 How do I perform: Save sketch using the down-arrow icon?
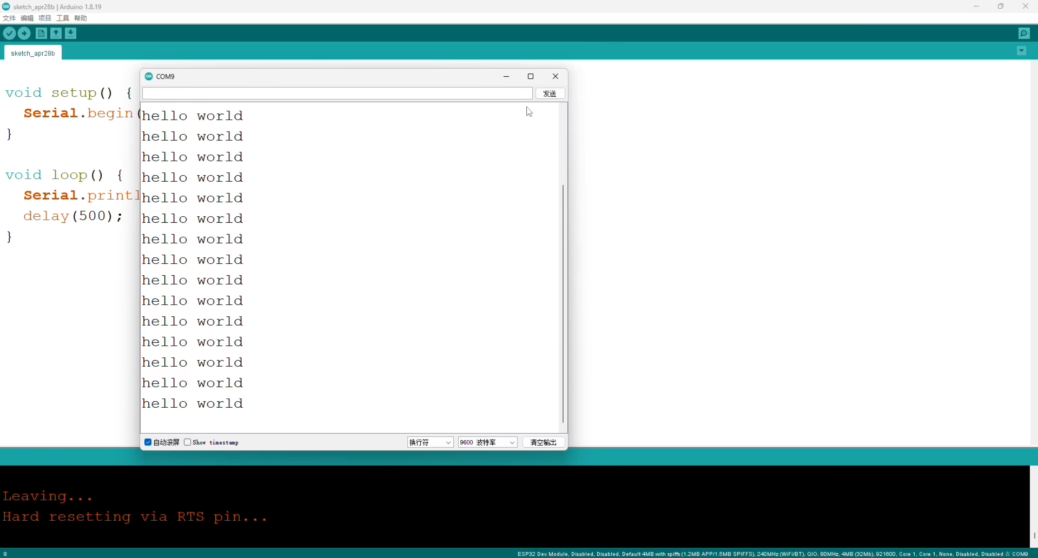coord(71,34)
